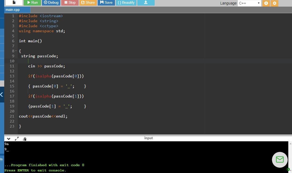Screen dimensions: 292x173
Task: Expand console to fullscreen
Action: [17, 139]
